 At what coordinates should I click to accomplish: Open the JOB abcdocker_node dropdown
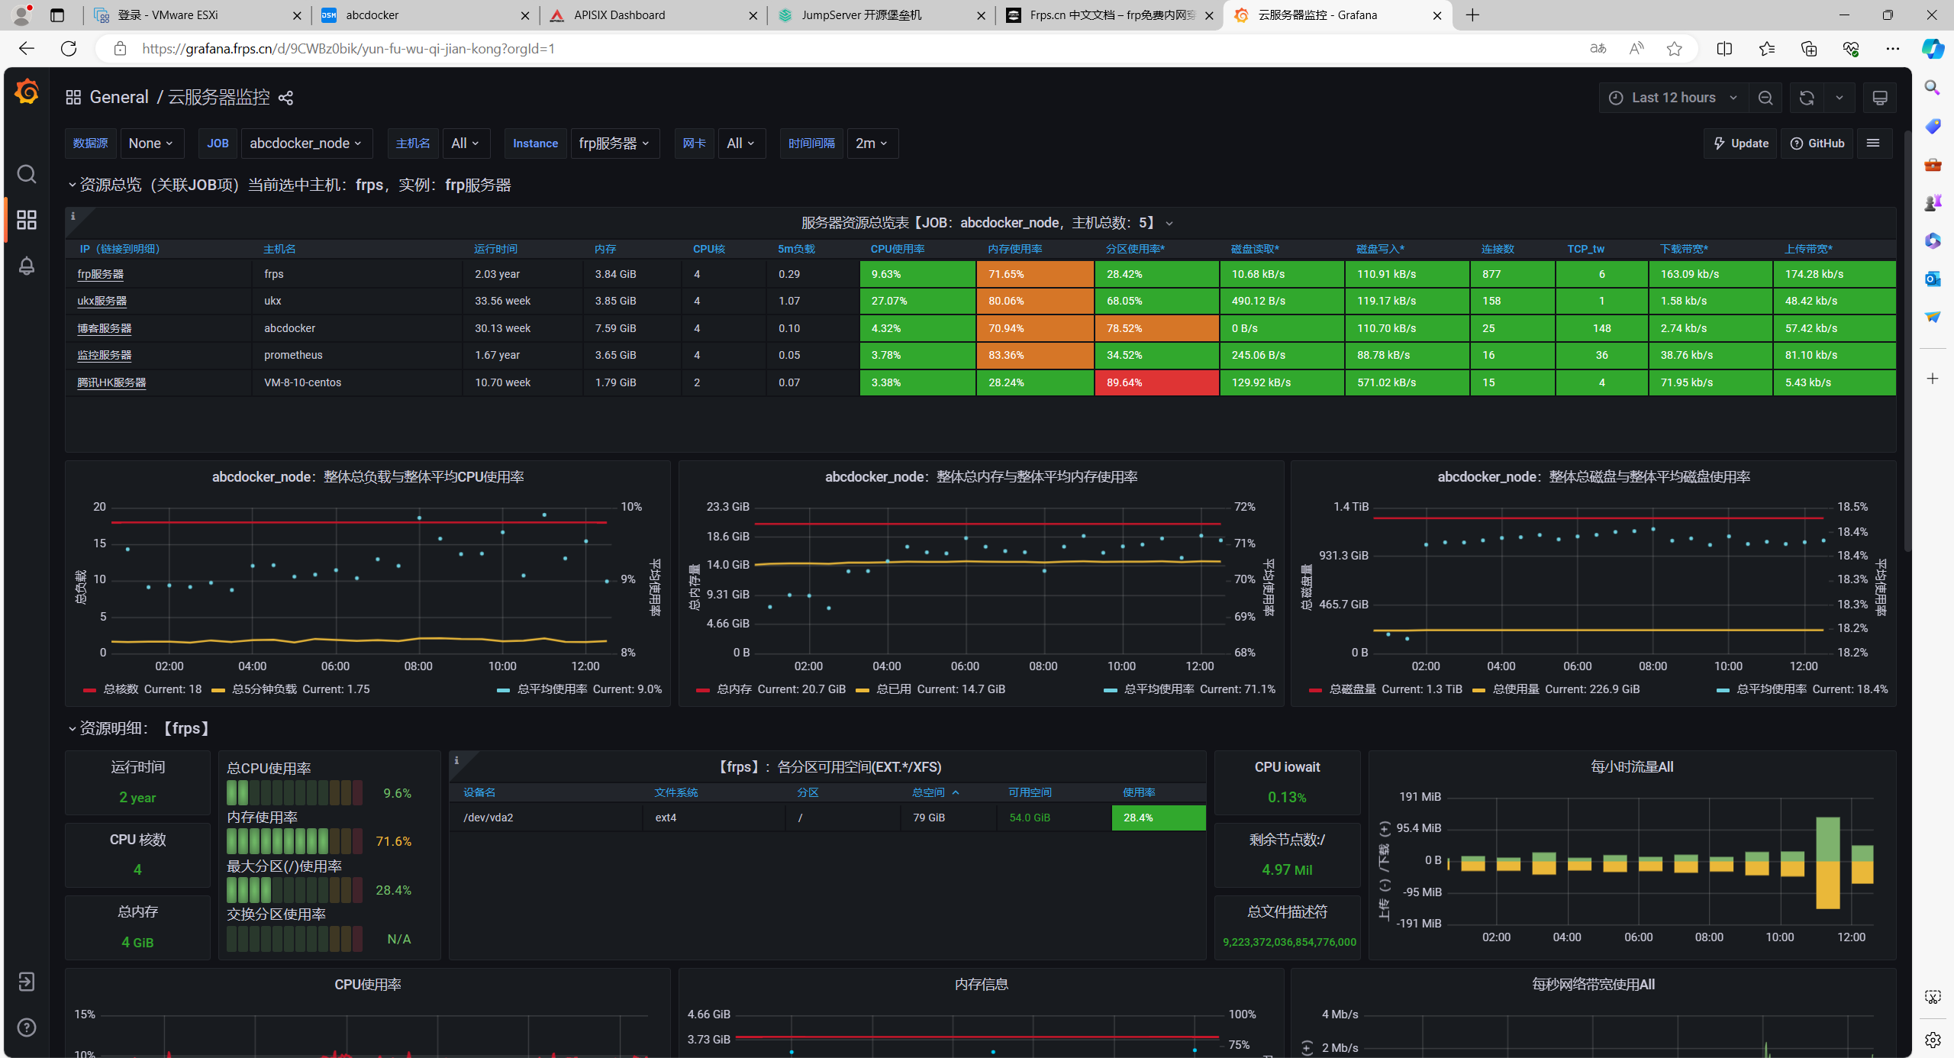307,144
